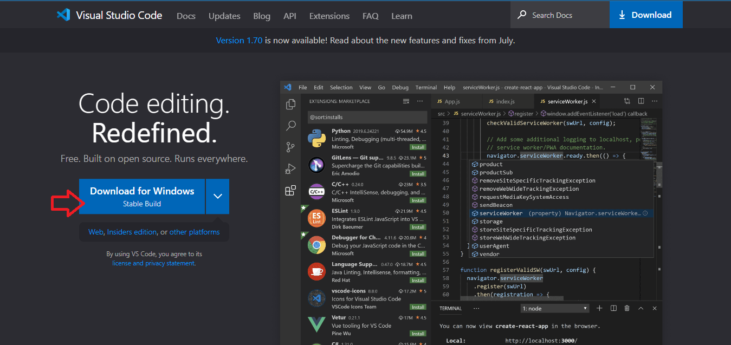Click the split terminal icon
Image resolution: width=731 pixels, height=345 pixels.
point(613,308)
